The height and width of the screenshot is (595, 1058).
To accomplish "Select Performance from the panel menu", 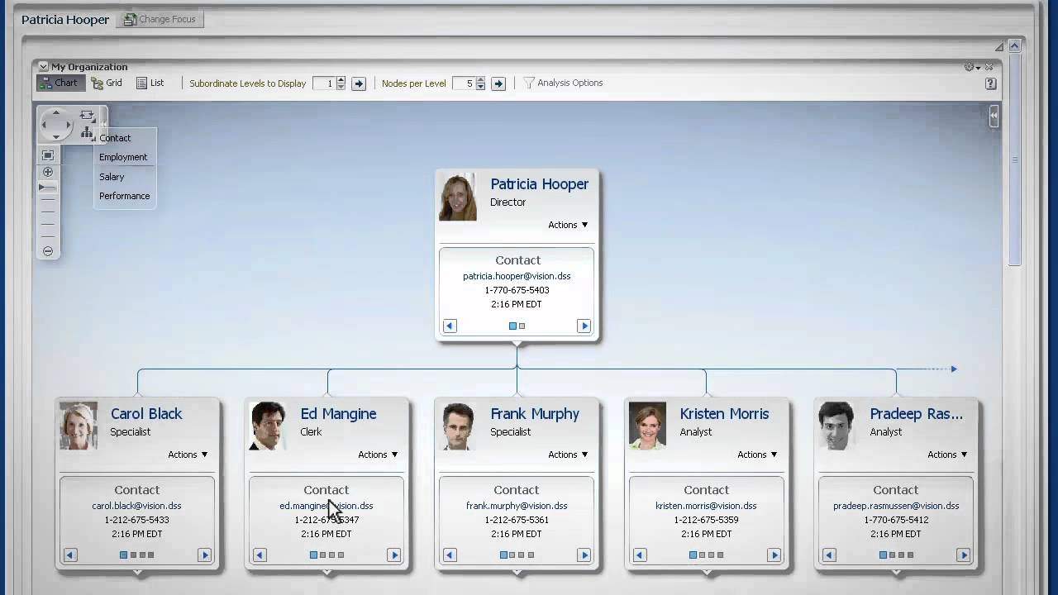I will point(125,196).
